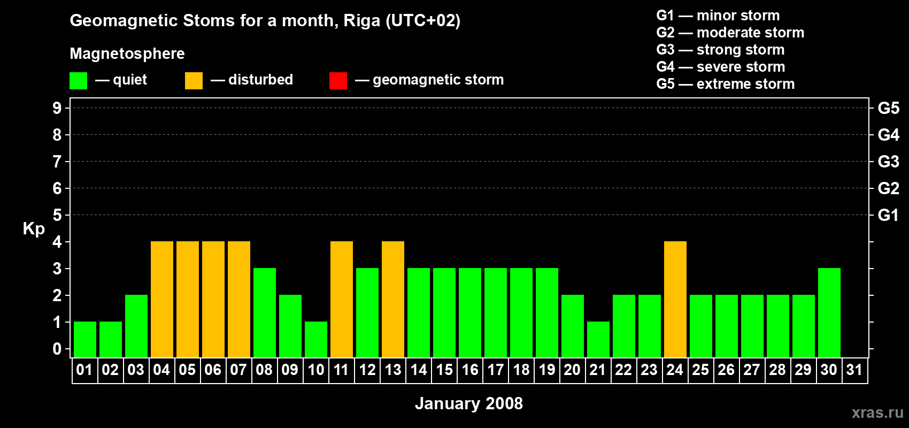Click the 'G1 — minor storm' legend line

[x=718, y=16]
